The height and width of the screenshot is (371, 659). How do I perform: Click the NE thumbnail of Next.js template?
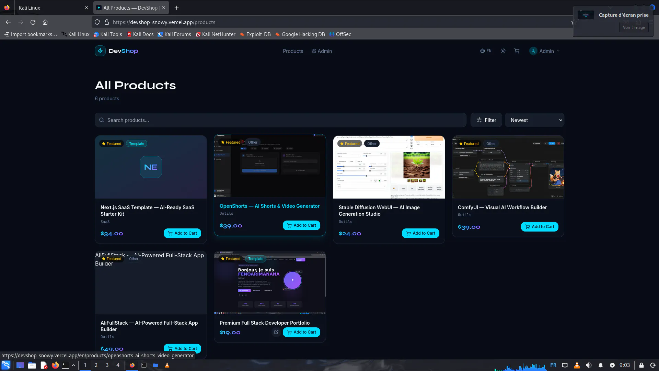[151, 167]
